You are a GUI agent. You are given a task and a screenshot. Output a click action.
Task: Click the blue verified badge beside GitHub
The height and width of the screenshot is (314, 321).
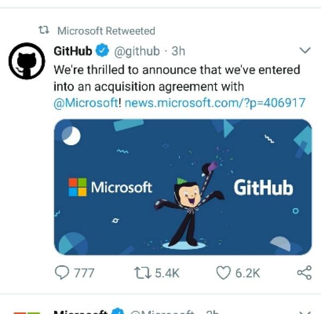point(102,51)
